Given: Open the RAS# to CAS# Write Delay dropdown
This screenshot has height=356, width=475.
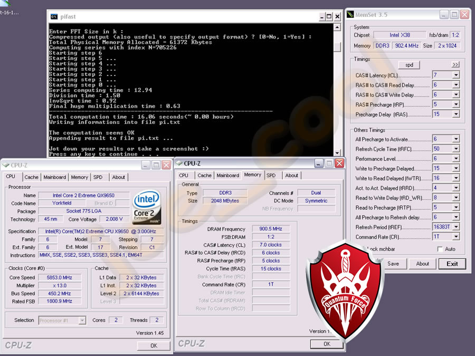Looking at the screenshot, I should click(456, 95).
